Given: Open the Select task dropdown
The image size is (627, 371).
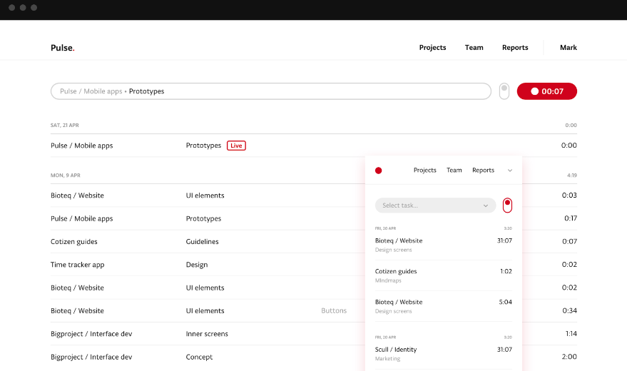Looking at the screenshot, I should pos(435,205).
